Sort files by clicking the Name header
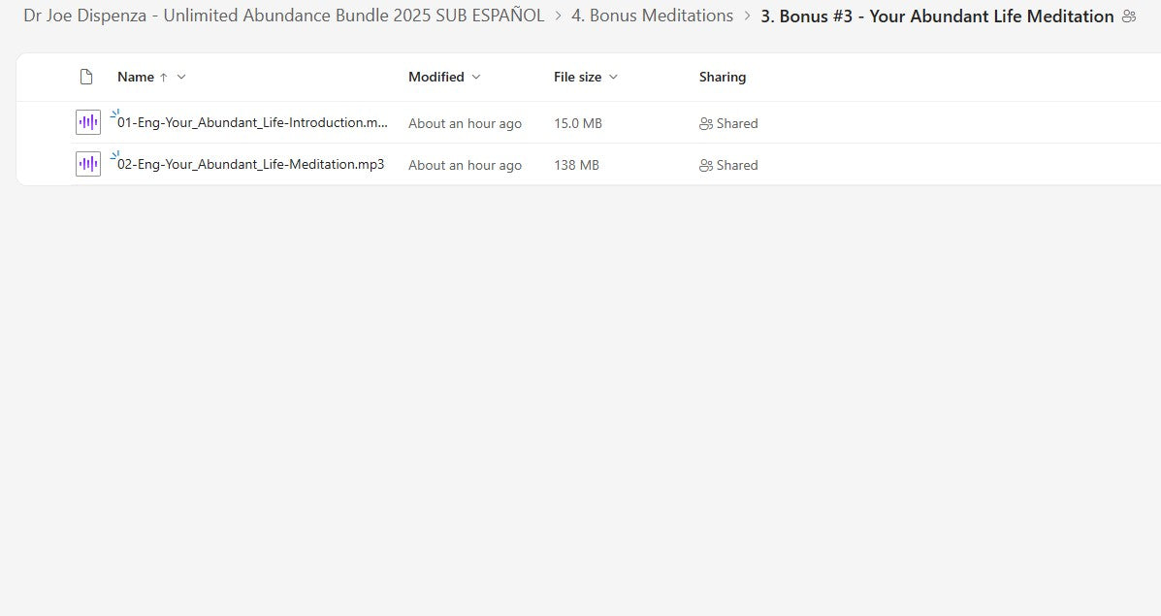Screen dimensions: 1161x616 point(136,77)
